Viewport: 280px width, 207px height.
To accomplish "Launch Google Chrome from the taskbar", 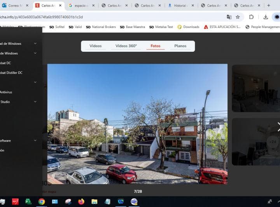I will click(42, 202).
